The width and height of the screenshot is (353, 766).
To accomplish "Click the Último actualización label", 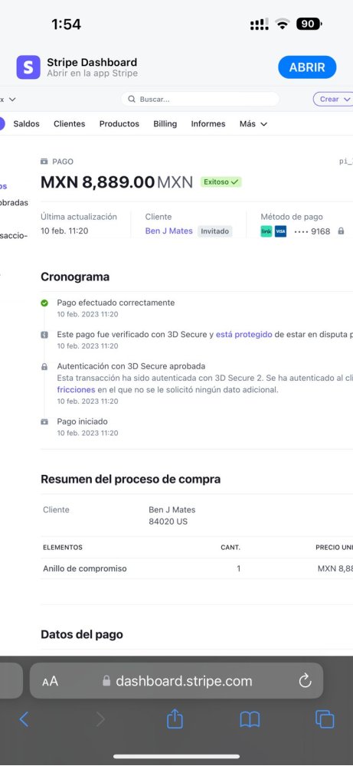I will click(x=79, y=217).
